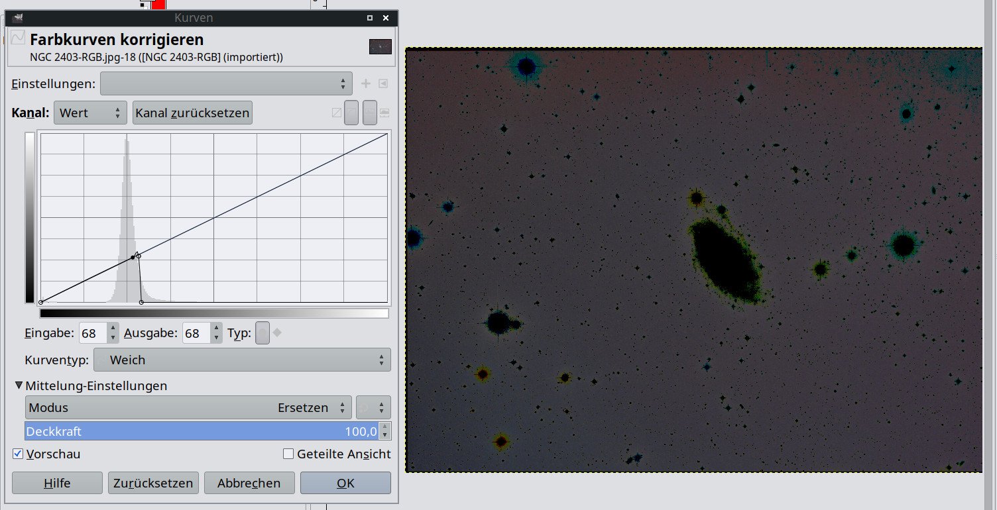Click Kanal zurücksetzen button
Viewport: 997px width, 510px height.
click(192, 113)
